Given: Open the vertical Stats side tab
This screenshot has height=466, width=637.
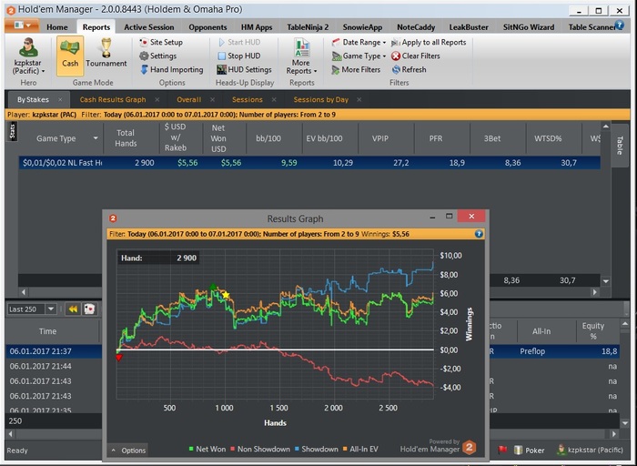Looking at the screenshot, I should pyautogui.click(x=12, y=132).
